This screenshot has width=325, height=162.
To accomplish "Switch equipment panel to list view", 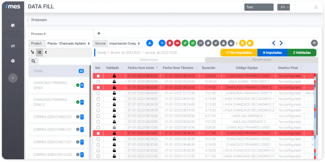I will (x=39, y=52).
